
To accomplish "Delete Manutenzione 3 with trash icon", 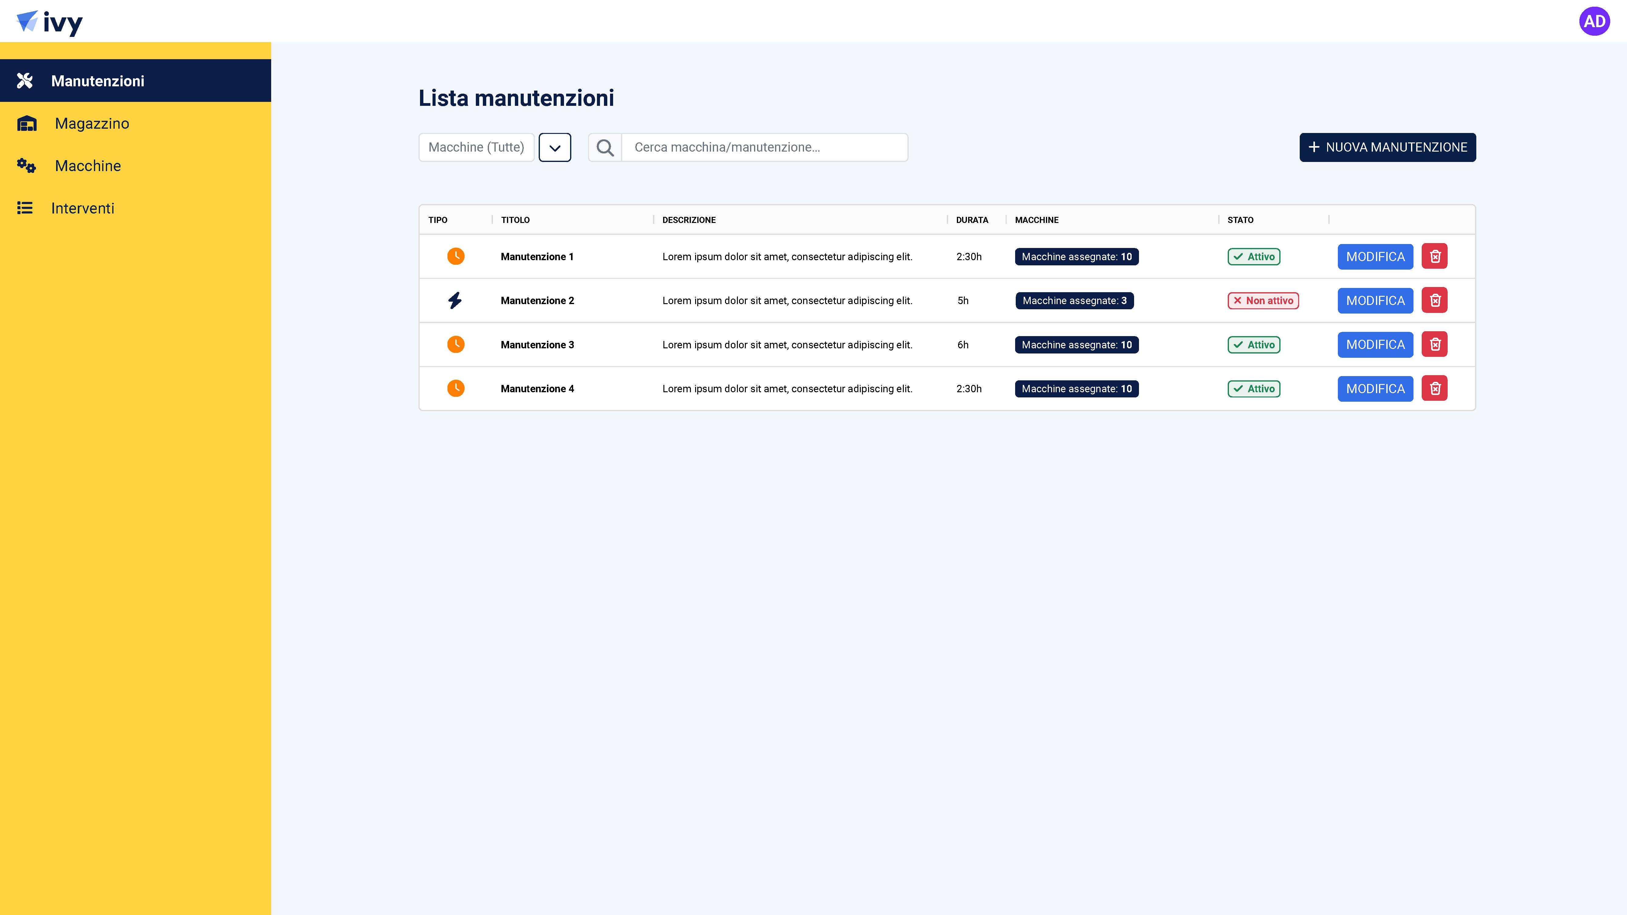I will [x=1434, y=344].
